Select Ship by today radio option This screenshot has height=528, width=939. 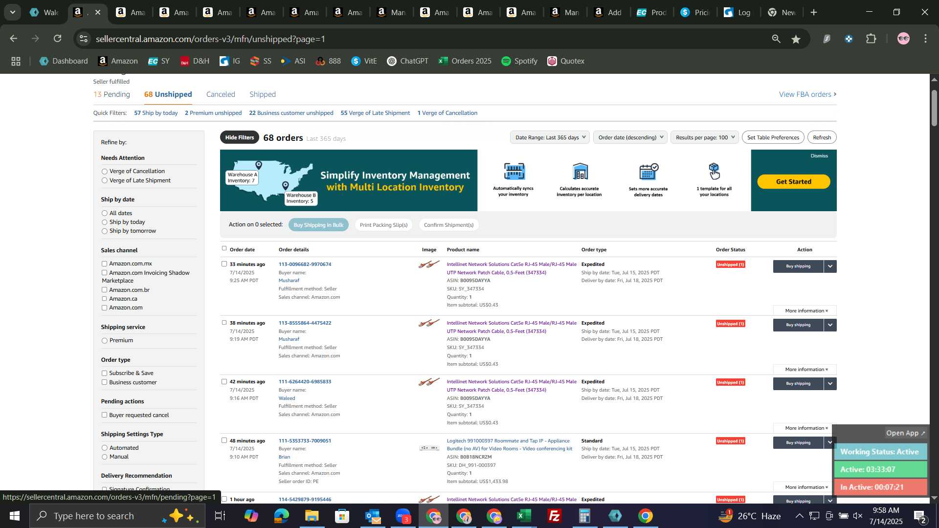tap(104, 222)
